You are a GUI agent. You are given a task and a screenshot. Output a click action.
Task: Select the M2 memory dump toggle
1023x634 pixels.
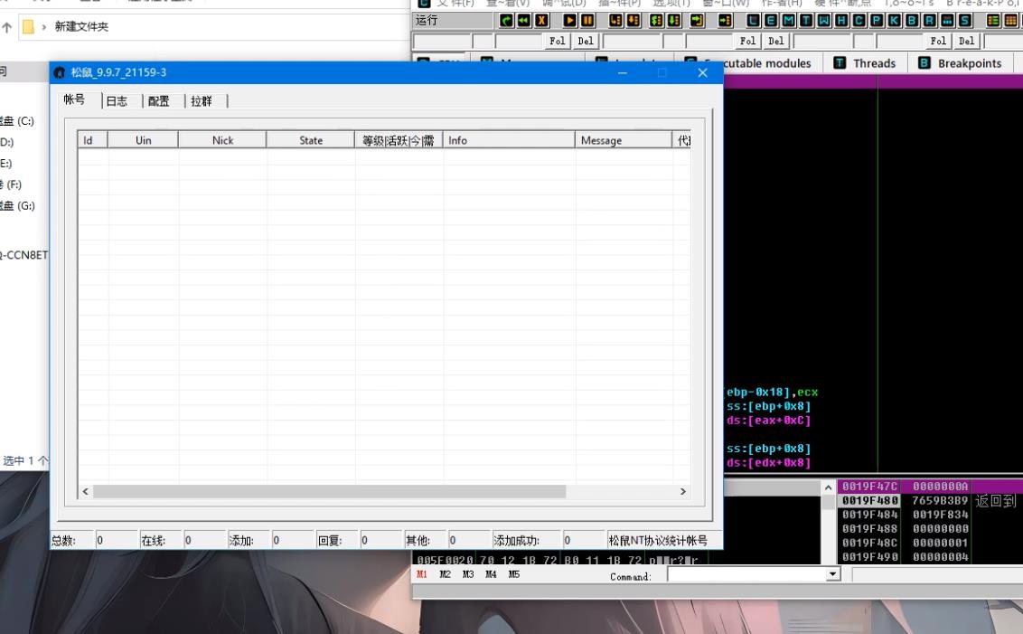pyautogui.click(x=445, y=574)
